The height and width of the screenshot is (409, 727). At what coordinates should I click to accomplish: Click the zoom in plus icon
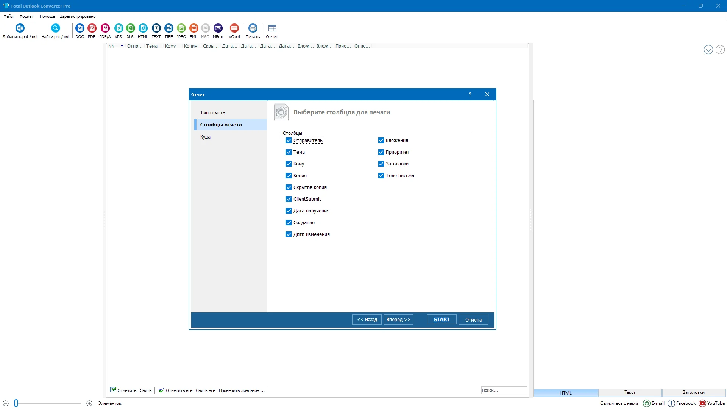(x=89, y=403)
